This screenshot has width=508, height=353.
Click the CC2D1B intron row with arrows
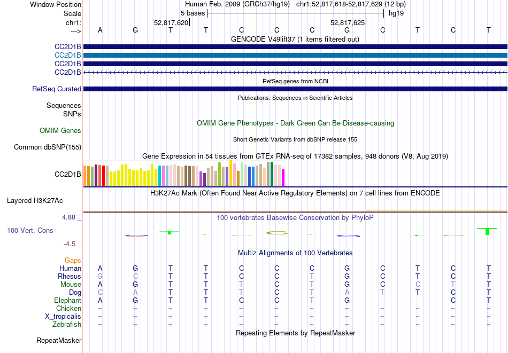click(x=295, y=73)
